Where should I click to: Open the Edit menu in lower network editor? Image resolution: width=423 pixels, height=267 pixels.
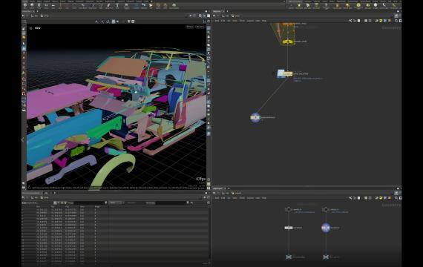[223, 198]
